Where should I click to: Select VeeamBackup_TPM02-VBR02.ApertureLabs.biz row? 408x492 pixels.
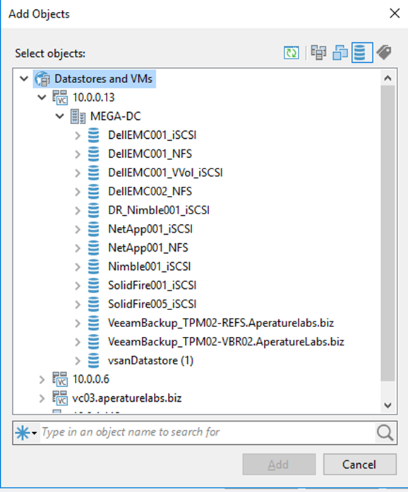pyautogui.click(x=226, y=342)
